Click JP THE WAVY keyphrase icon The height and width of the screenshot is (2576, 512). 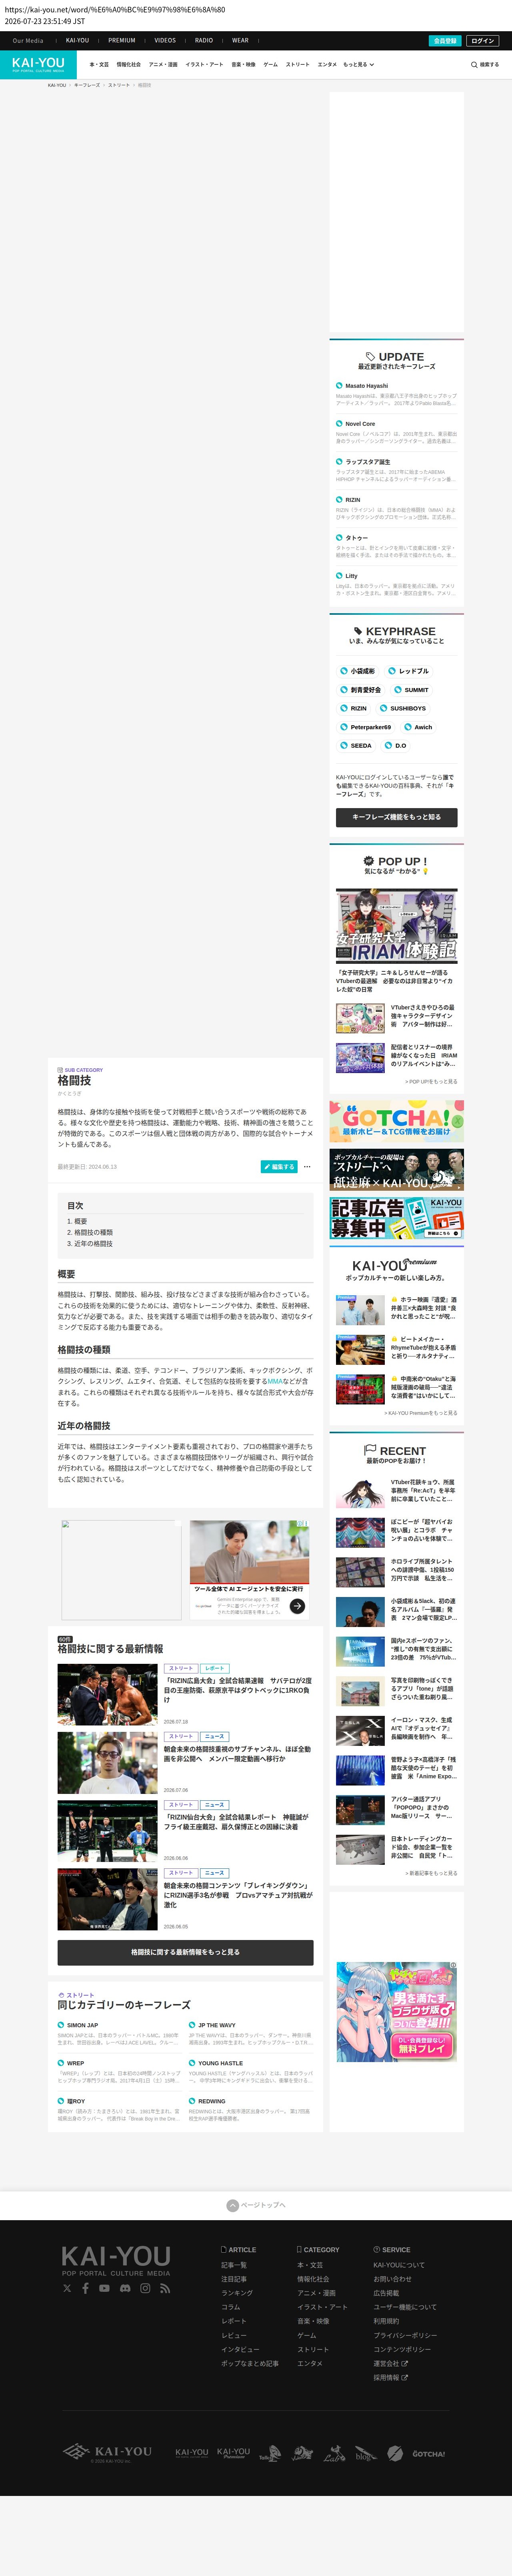192,2025
